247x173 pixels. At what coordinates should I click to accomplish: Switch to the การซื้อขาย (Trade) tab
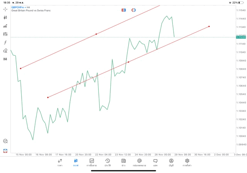(92, 162)
